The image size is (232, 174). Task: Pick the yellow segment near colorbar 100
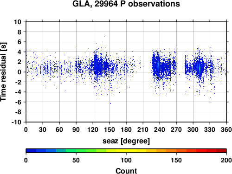[x=126, y=150]
